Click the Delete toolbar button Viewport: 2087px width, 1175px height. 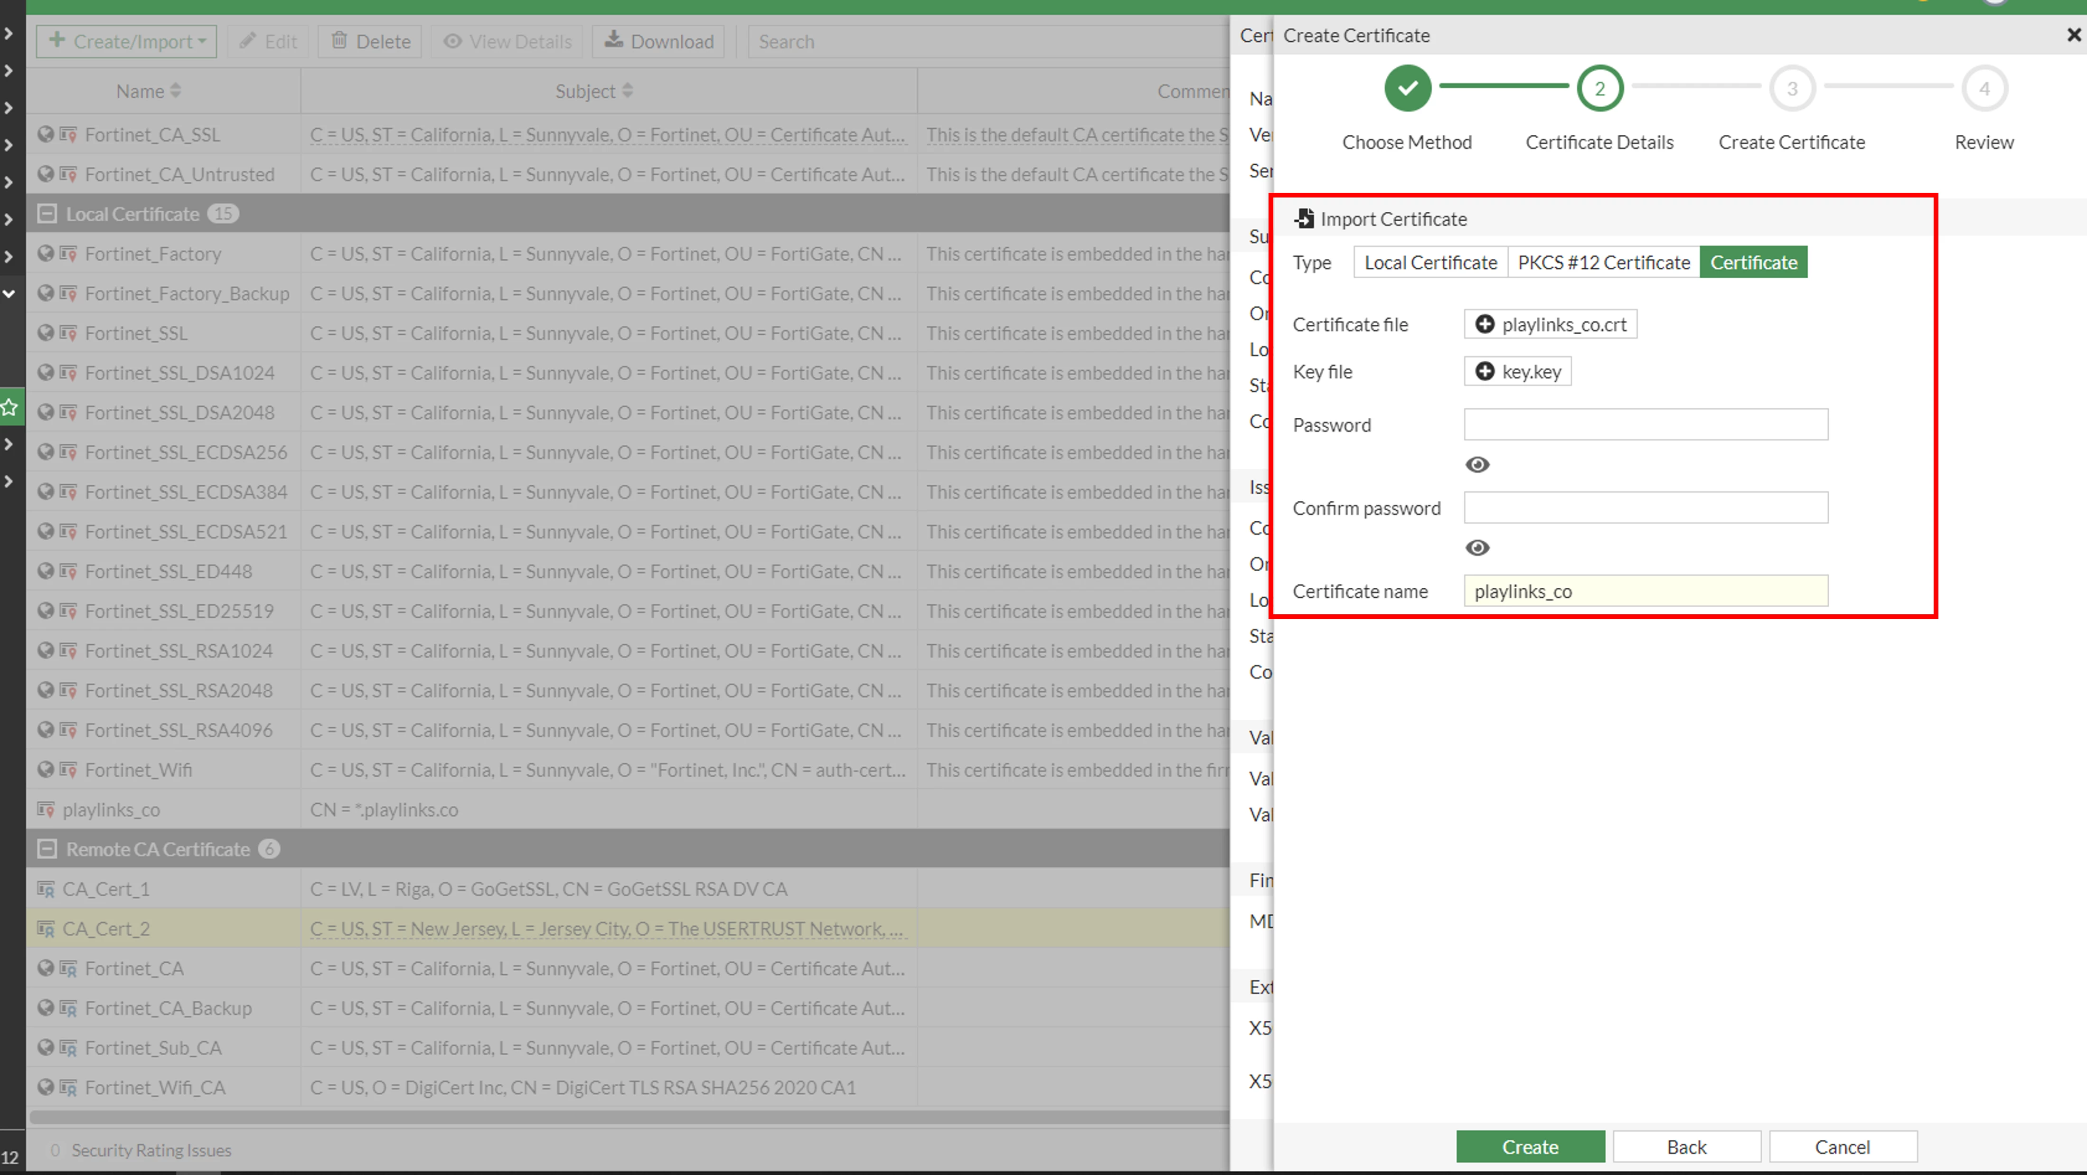click(x=370, y=41)
